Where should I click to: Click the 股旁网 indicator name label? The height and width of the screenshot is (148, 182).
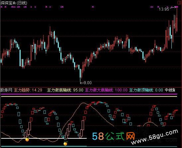(6, 90)
